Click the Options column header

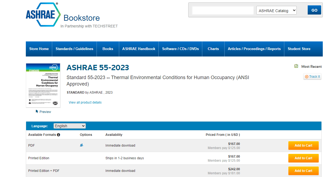tap(86, 135)
